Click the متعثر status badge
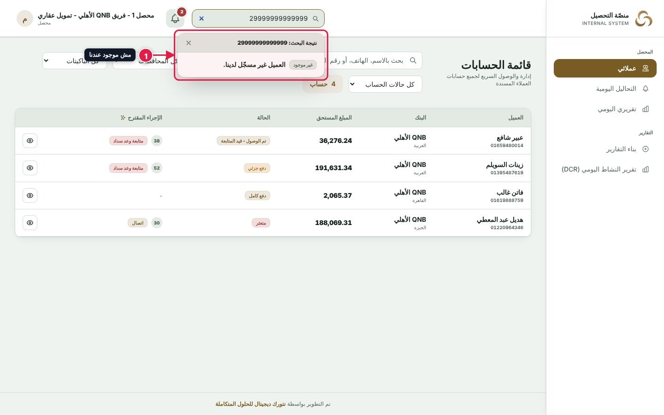 (261, 223)
